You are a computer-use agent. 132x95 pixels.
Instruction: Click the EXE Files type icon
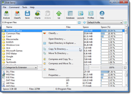[4, 78]
